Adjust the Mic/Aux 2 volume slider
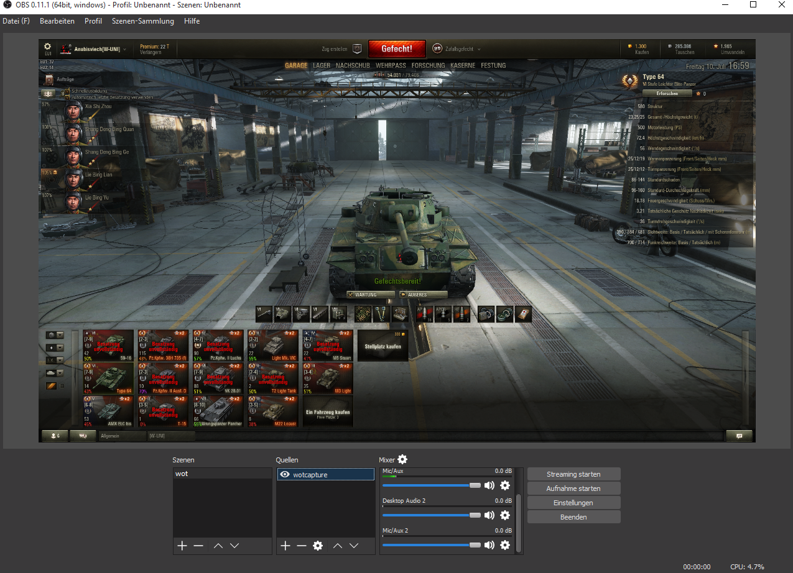Screen dimensions: 793x573 tap(432, 545)
